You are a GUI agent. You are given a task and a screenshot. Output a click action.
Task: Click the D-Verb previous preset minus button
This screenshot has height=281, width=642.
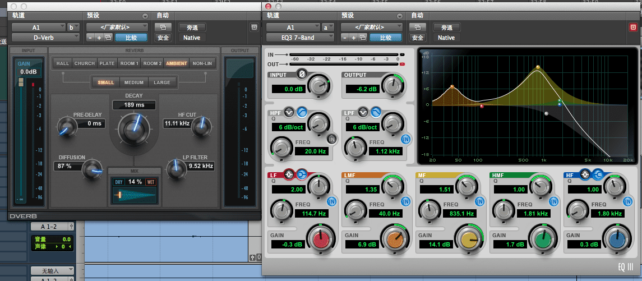click(x=90, y=38)
